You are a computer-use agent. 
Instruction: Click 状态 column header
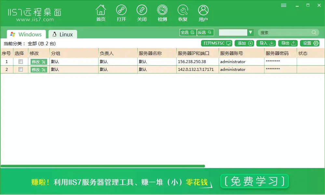[x=310, y=53]
